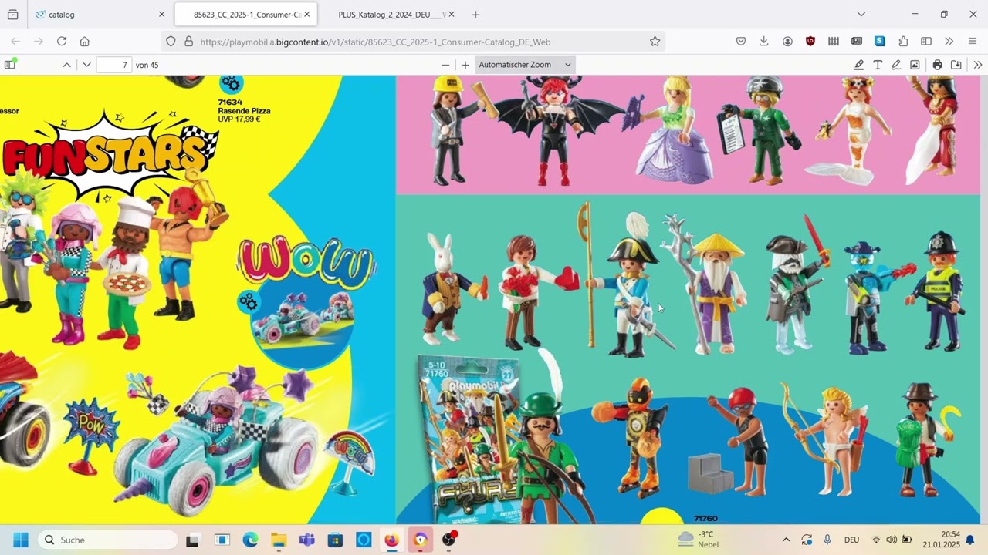Bookmark this page with star
This screenshot has height=555, width=988.
[655, 42]
